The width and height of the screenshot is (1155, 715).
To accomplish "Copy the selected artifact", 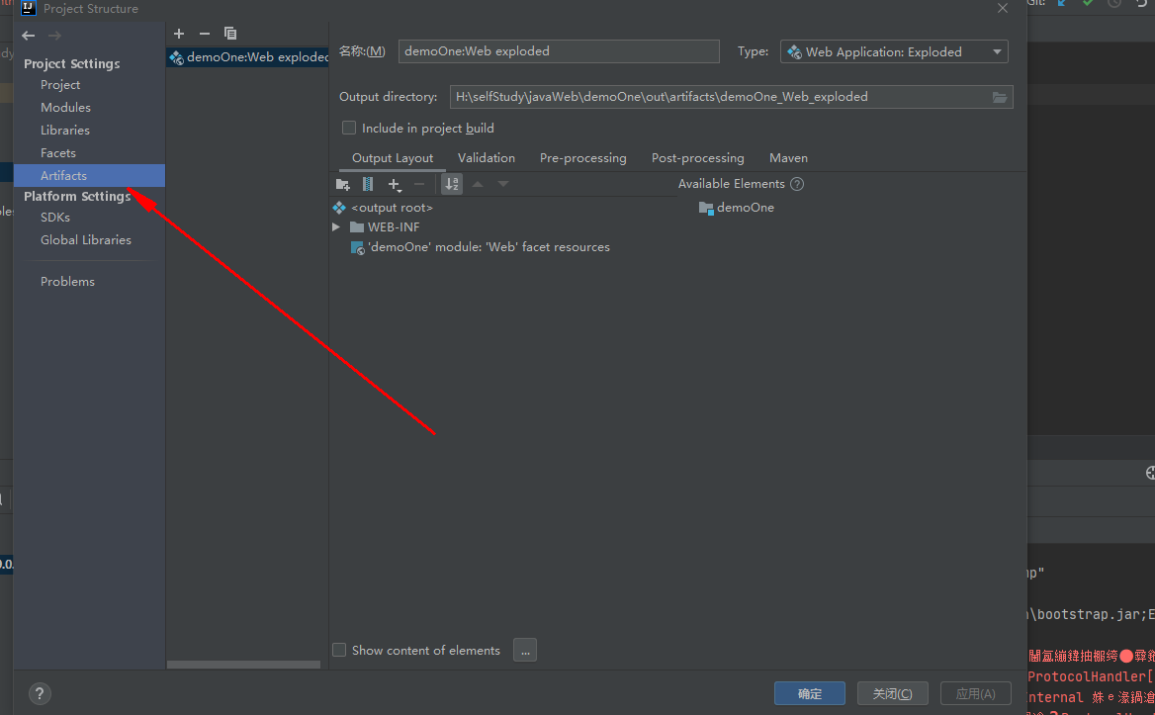I will point(230,34).
